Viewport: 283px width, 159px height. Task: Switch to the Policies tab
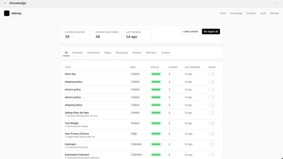137,53
